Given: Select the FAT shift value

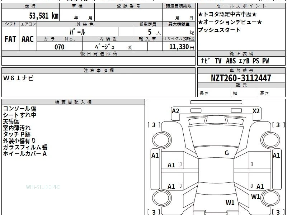Looking at the screenshot, I should pos(10,39).
